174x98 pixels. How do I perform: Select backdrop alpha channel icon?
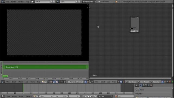coord(167,82)
